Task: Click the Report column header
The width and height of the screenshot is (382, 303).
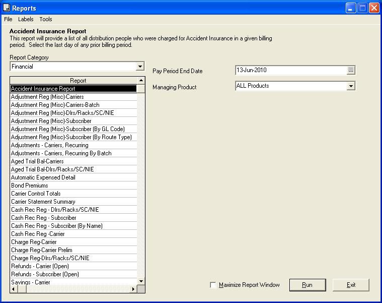Action: (78, 81)
